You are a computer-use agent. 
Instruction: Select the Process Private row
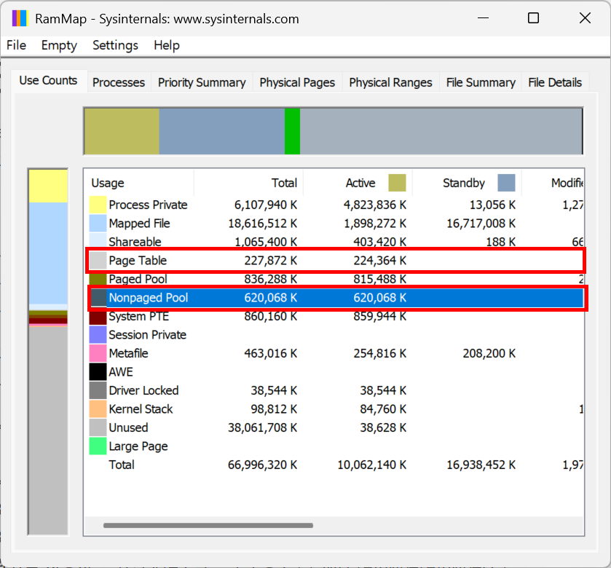point(334,205)
